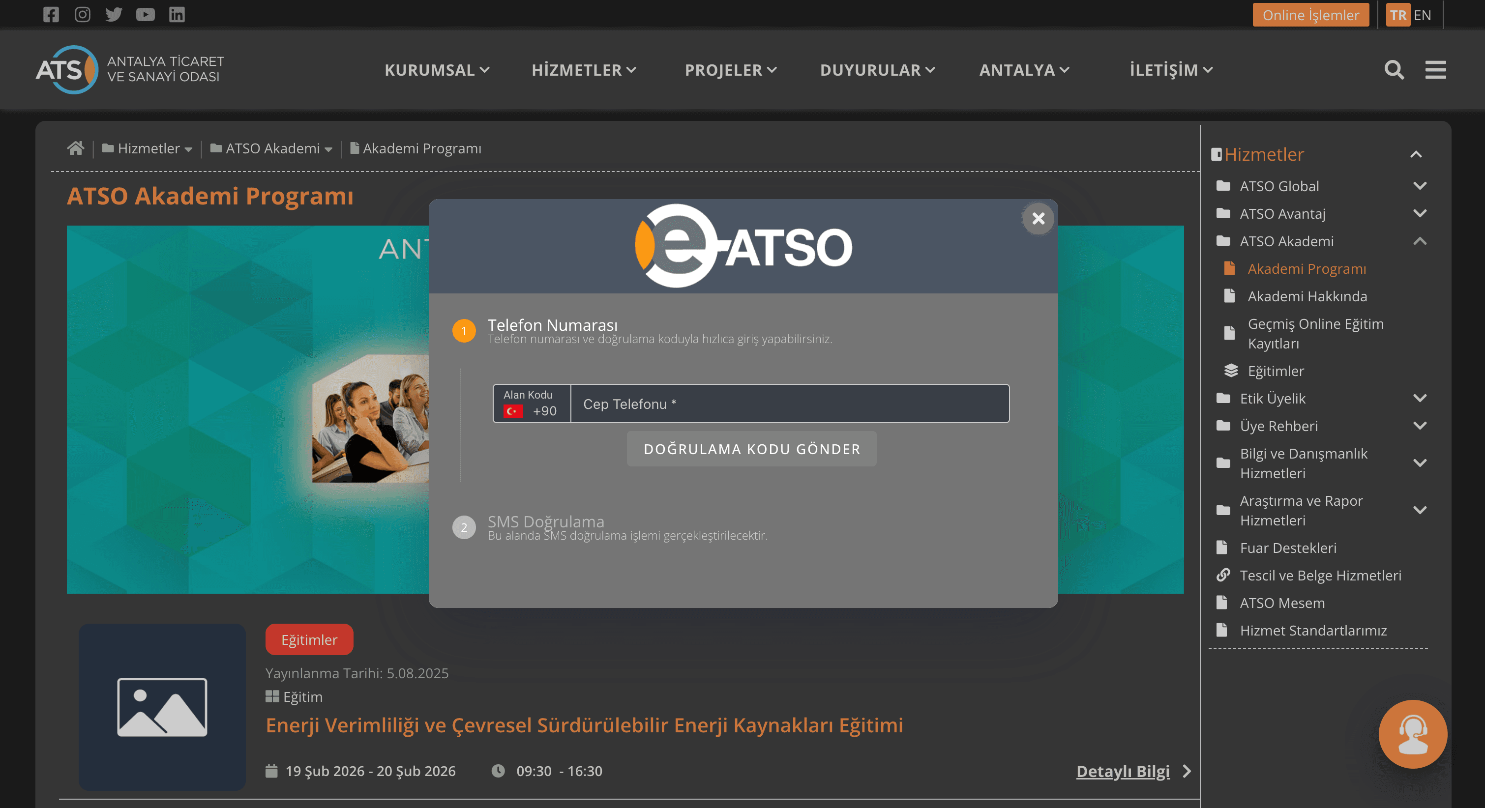
Task: Open the Facebook social icon
Action: pyautogui.click(x=51, y=14)
